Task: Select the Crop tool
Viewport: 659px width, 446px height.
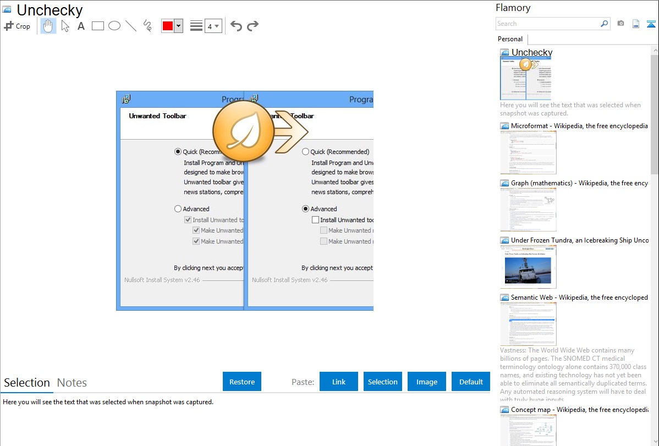Action: click(17, 26)
